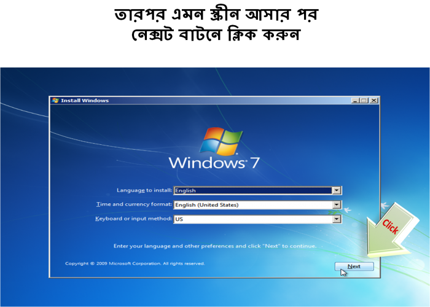Open the Language to install dropdown

[x=337, y=190]
